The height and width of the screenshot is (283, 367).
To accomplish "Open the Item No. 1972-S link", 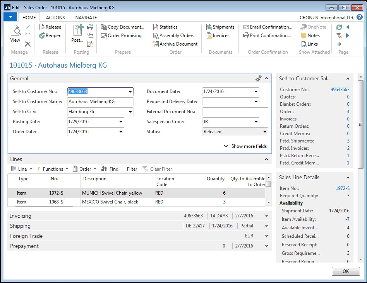I will (343, 188).
